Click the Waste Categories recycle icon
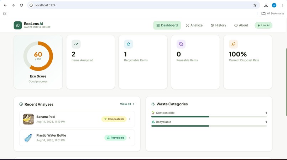Screen dimensions: 287x160 click(153, 104)
